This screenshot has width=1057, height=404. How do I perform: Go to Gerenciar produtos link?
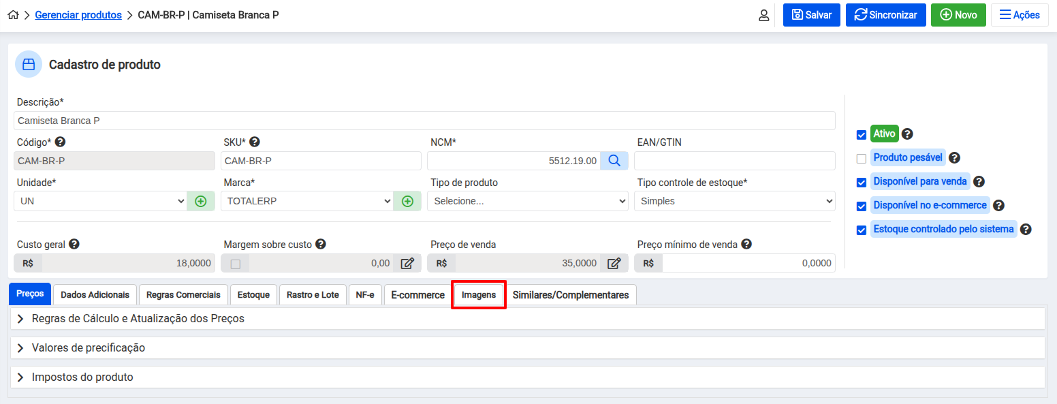[78, 15]
